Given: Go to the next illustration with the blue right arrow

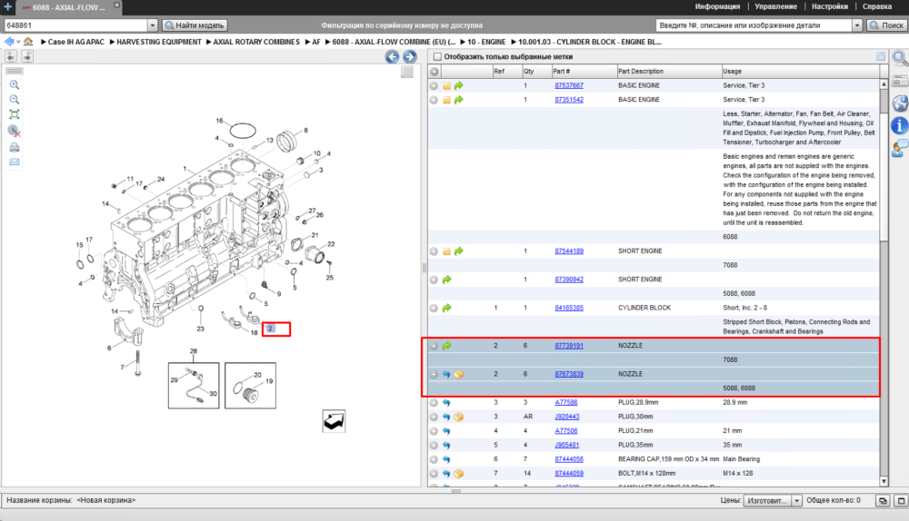Looking at the screenshot, I should (x=409, y=57).
